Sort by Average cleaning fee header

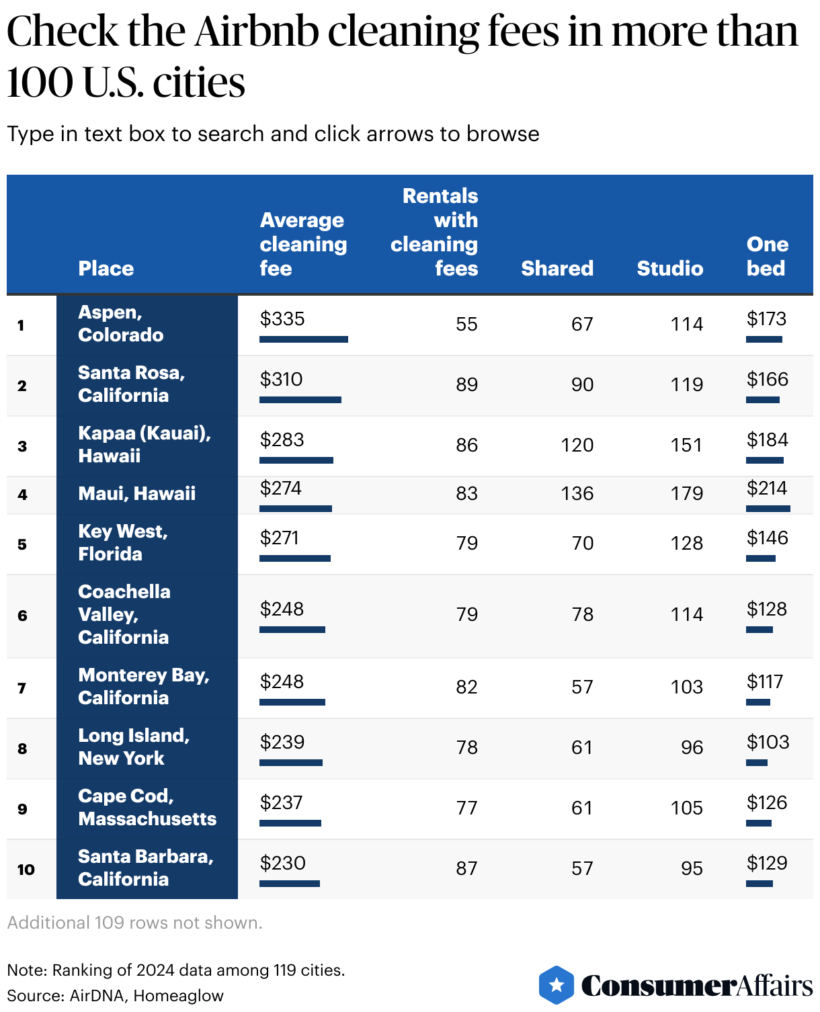[x=303, y=244]
